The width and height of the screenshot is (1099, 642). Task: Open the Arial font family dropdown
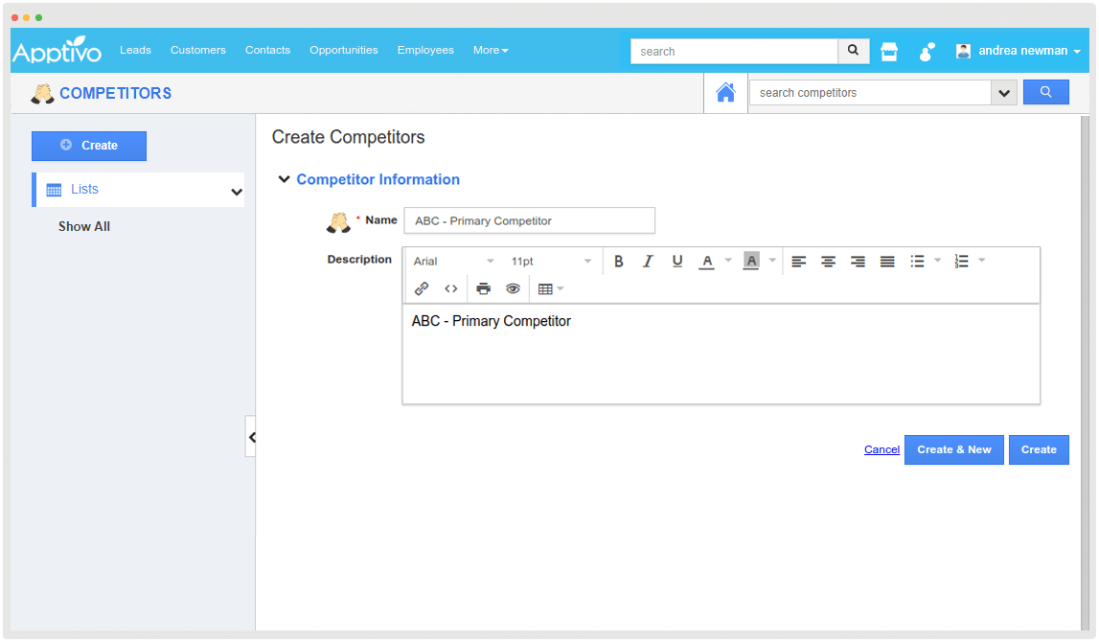pyautogui.click(x=453, y=262)
